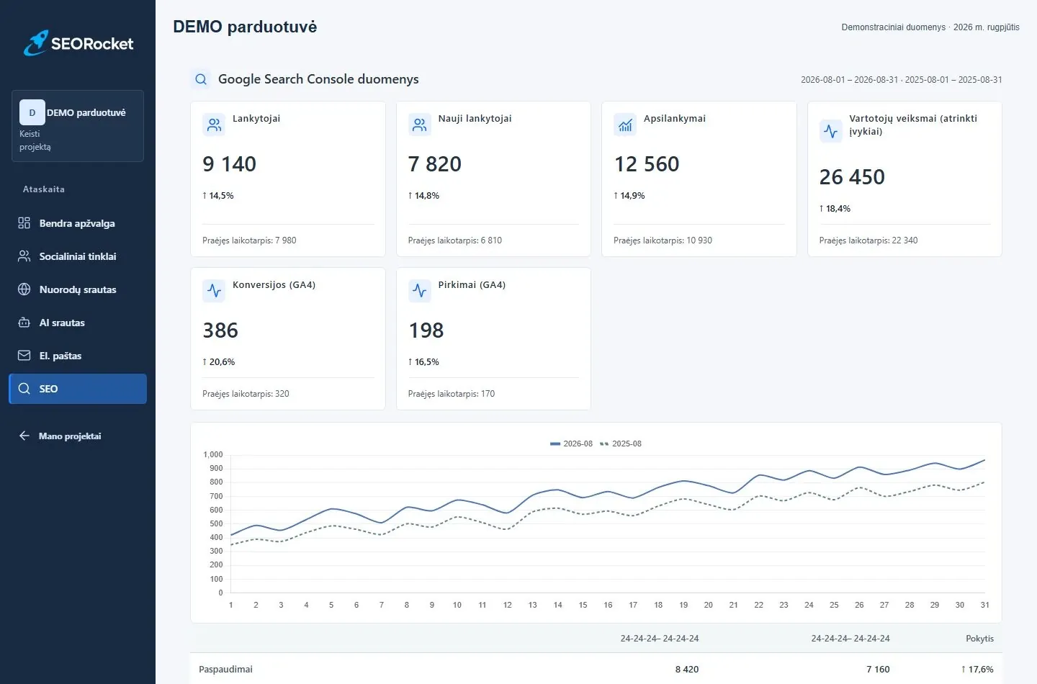Screen dimensions: 1037x684
Task: Click the Vartotojų veiksmai activity icon
Action: click(x=831, y=131)
